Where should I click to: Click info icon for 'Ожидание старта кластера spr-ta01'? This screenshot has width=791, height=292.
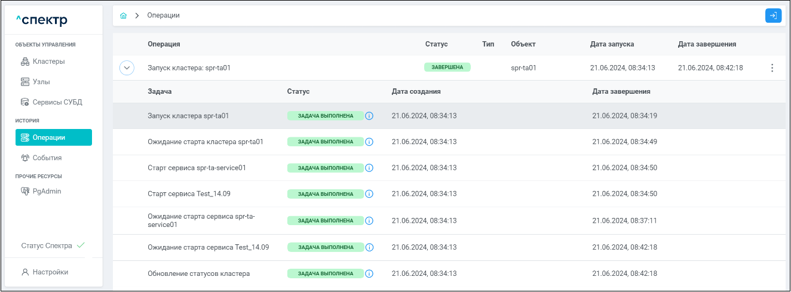369,142
